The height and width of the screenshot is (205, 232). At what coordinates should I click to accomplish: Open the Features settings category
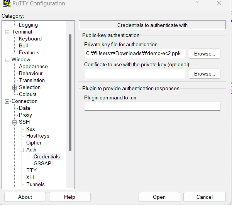pyautogui.click(x=29, y=52)
